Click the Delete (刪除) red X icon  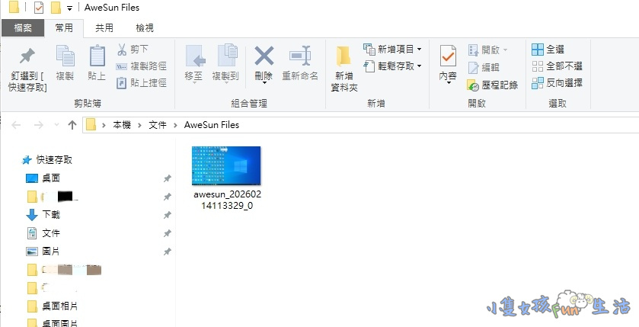(264, 57)
